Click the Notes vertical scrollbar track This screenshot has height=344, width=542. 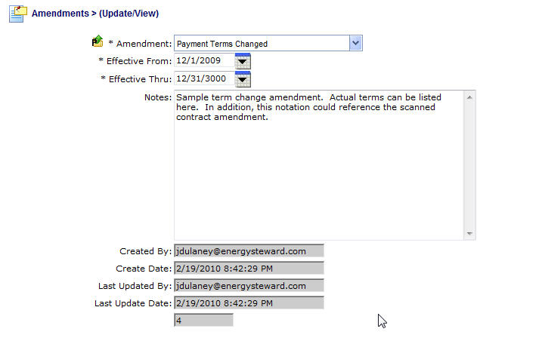(469, 166)
